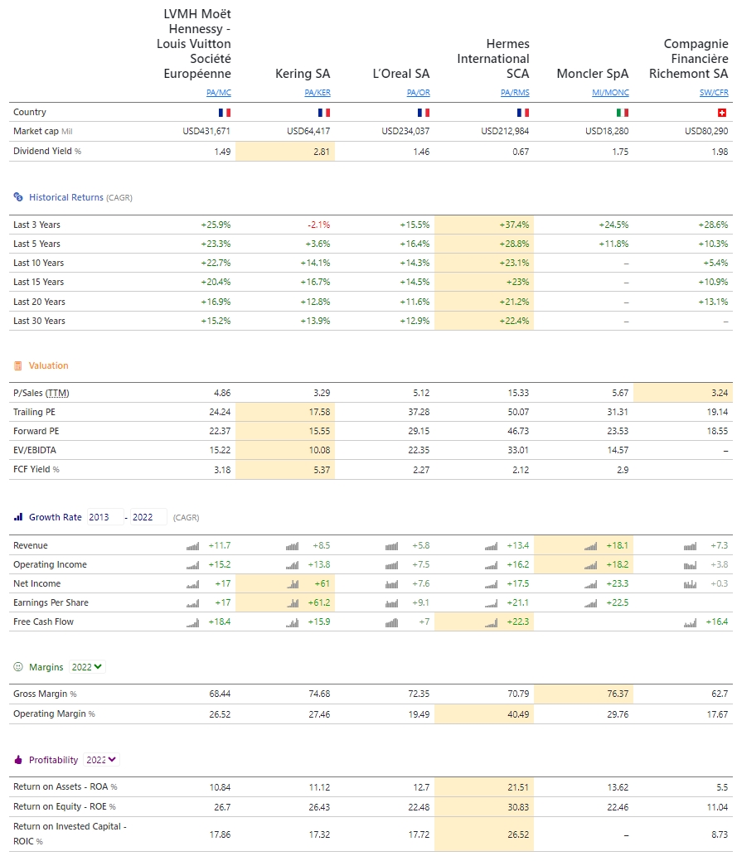This screenshot has height=861, width=737.
Task: Click the France flag under Hermes International
Action: click(523, 113)
